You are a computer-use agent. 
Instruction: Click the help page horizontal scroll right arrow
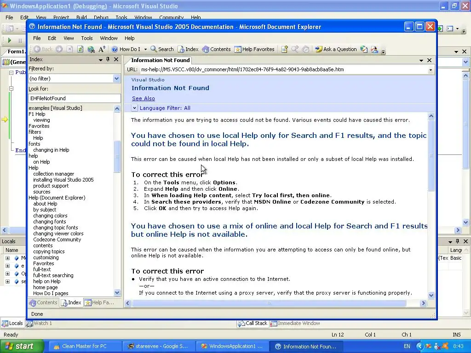point(423,303)
